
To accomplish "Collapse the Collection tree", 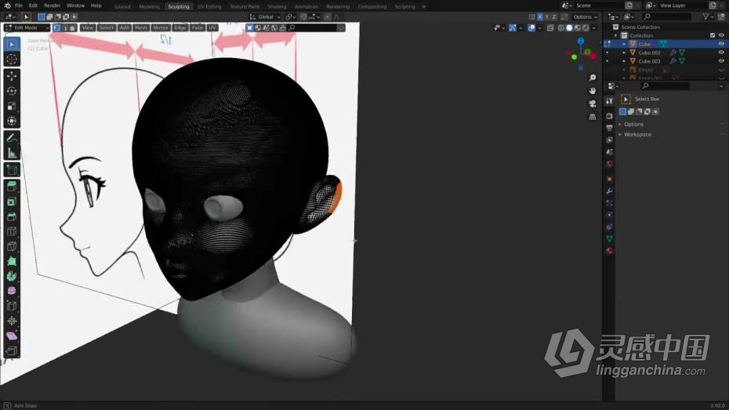I will (x=616, y=35).
